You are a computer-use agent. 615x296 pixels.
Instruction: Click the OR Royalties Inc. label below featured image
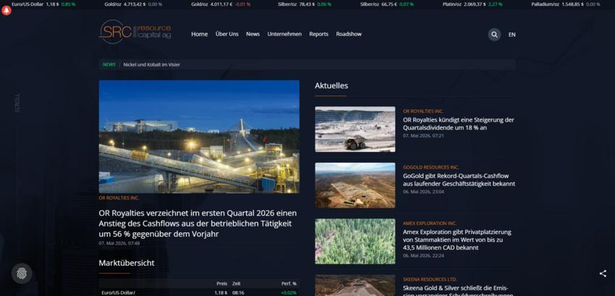tap(119, 198)
